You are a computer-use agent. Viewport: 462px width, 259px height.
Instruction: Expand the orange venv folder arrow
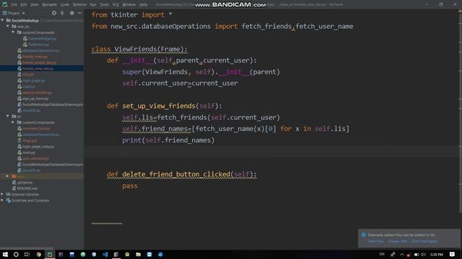(8, 176)
